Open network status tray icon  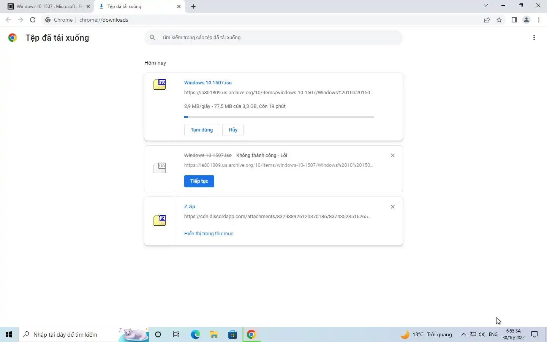point(473,334)
